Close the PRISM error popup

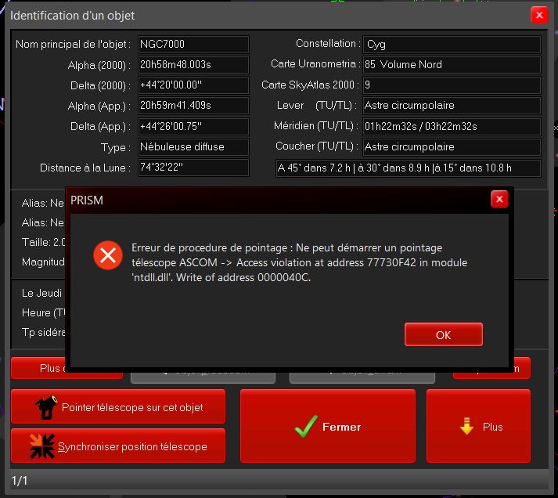[499, 200]
